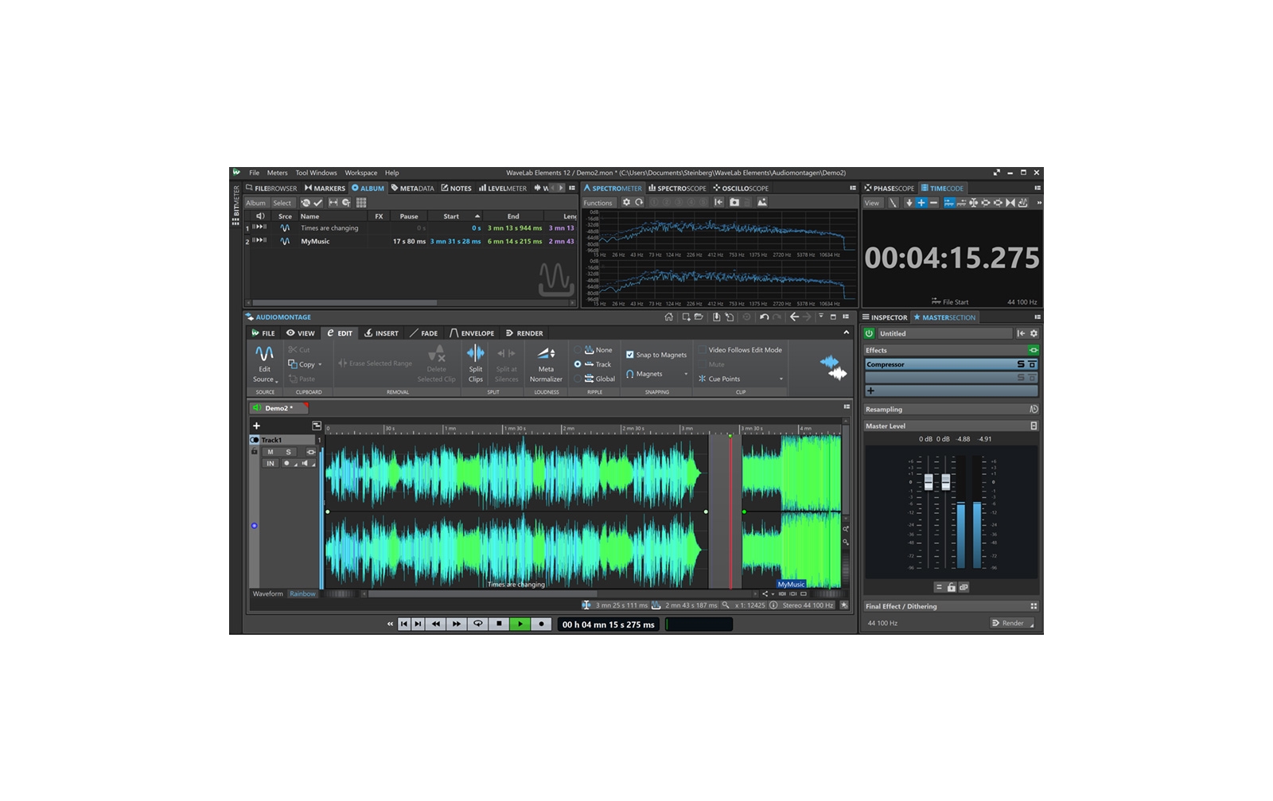Image resolution: width=1273 pixels, height=801 pixels.
Task: Click the transport time display field
Action: point(608,624)
